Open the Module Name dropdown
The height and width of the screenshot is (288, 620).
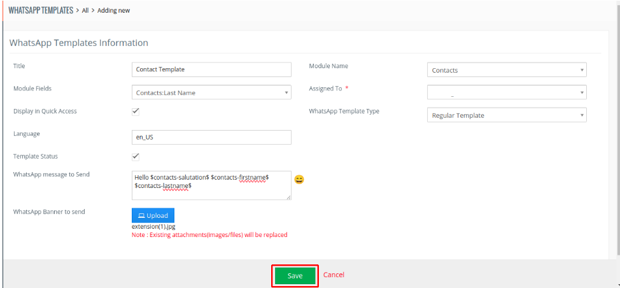[x=507, y=69]
